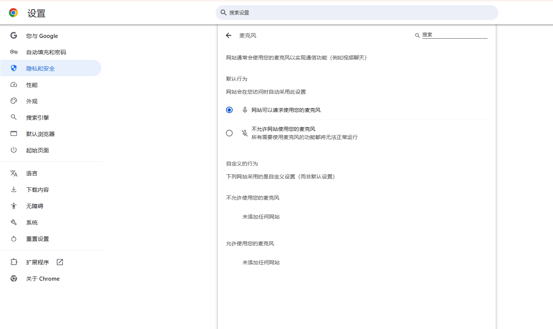Click the 搜索 field in microphone panel
The width and height of the screenshot is (553, 329).
[455, 35]
